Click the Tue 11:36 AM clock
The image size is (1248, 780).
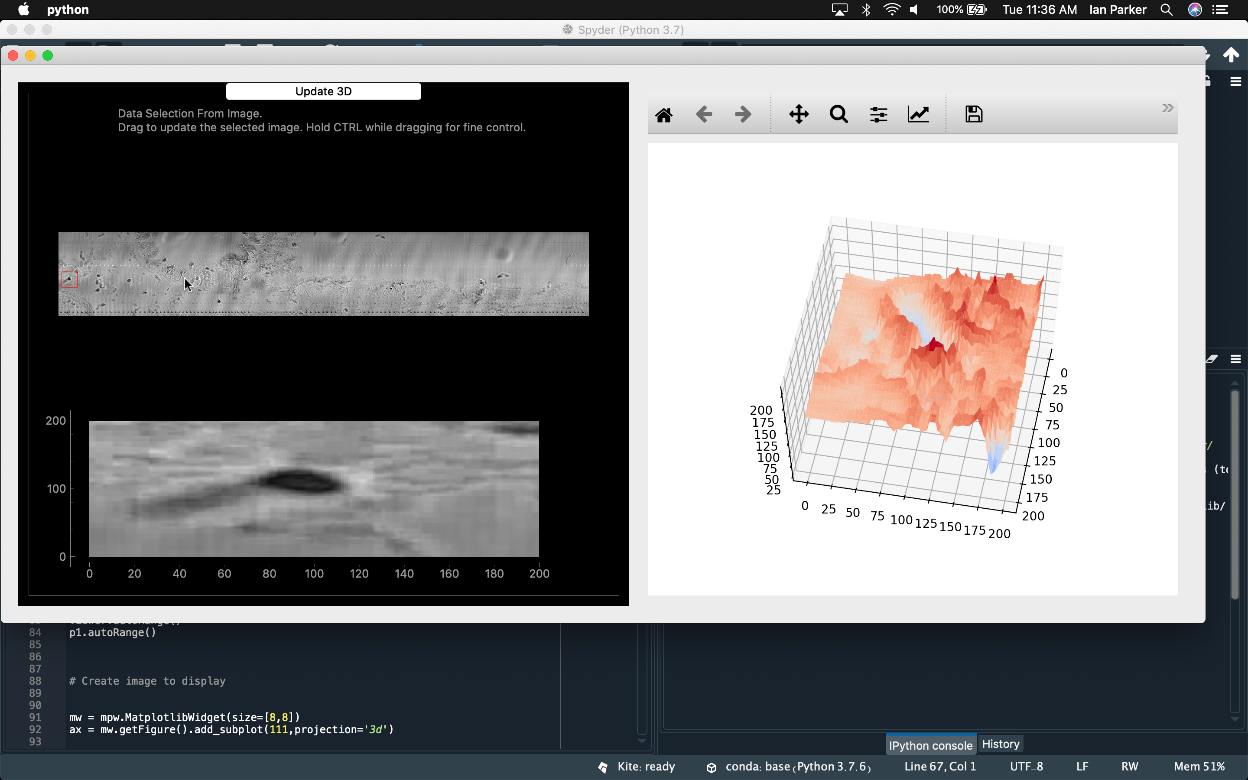pos(1039,10)
